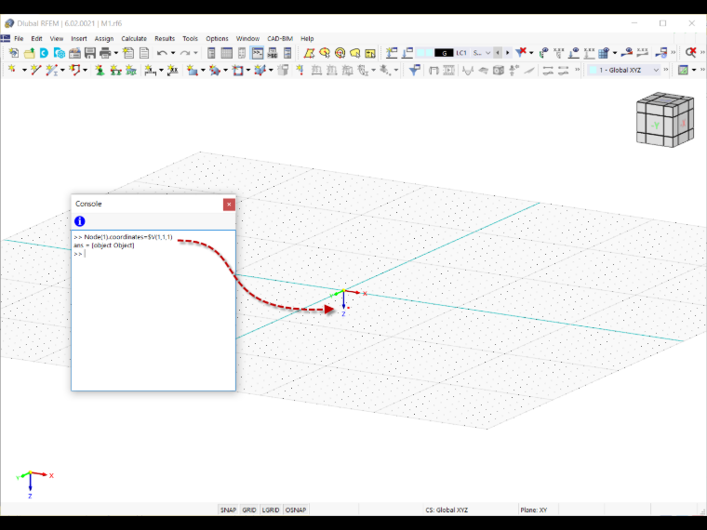The width and height of the screenshot is (707, 530).
Task: Toggle GRID in the status bar
Action: point(249,510)
